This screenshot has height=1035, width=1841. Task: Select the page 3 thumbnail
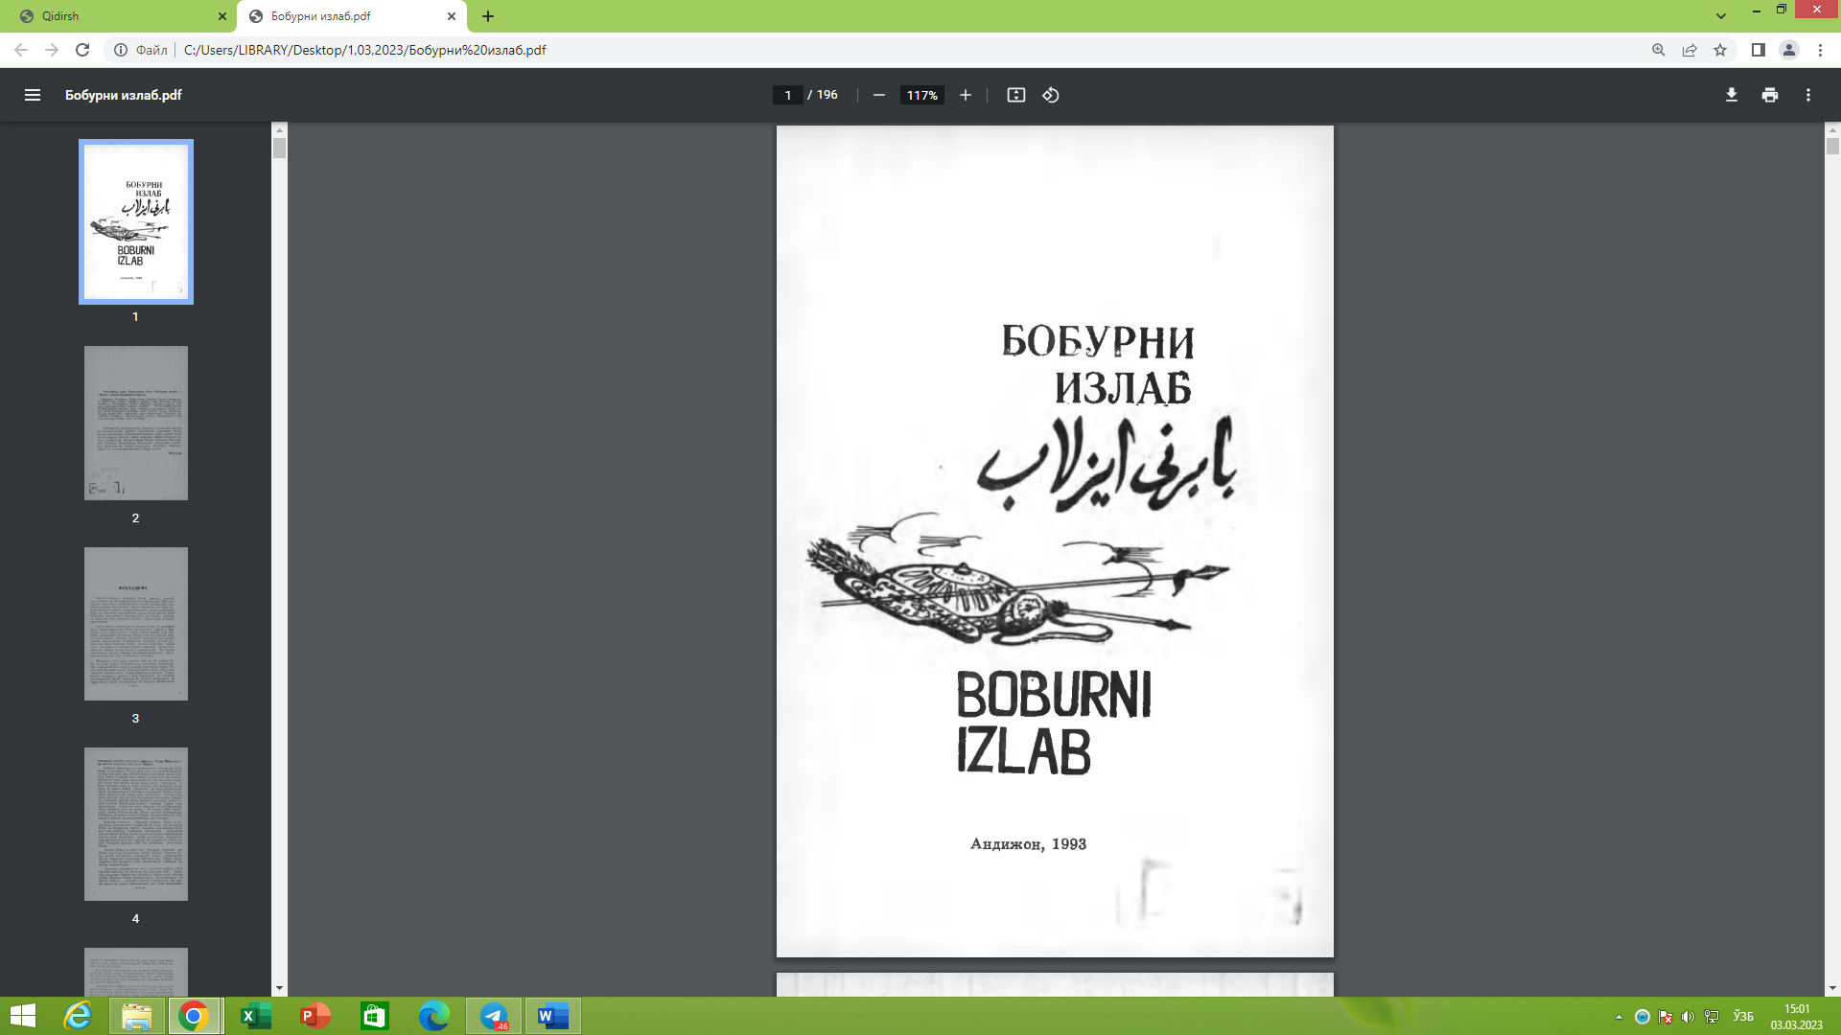[x=135, y=623]
